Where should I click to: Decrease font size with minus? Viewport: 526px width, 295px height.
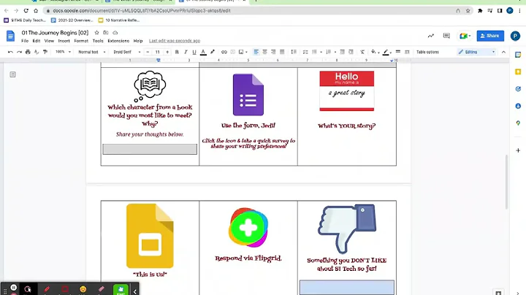point(148,52)
